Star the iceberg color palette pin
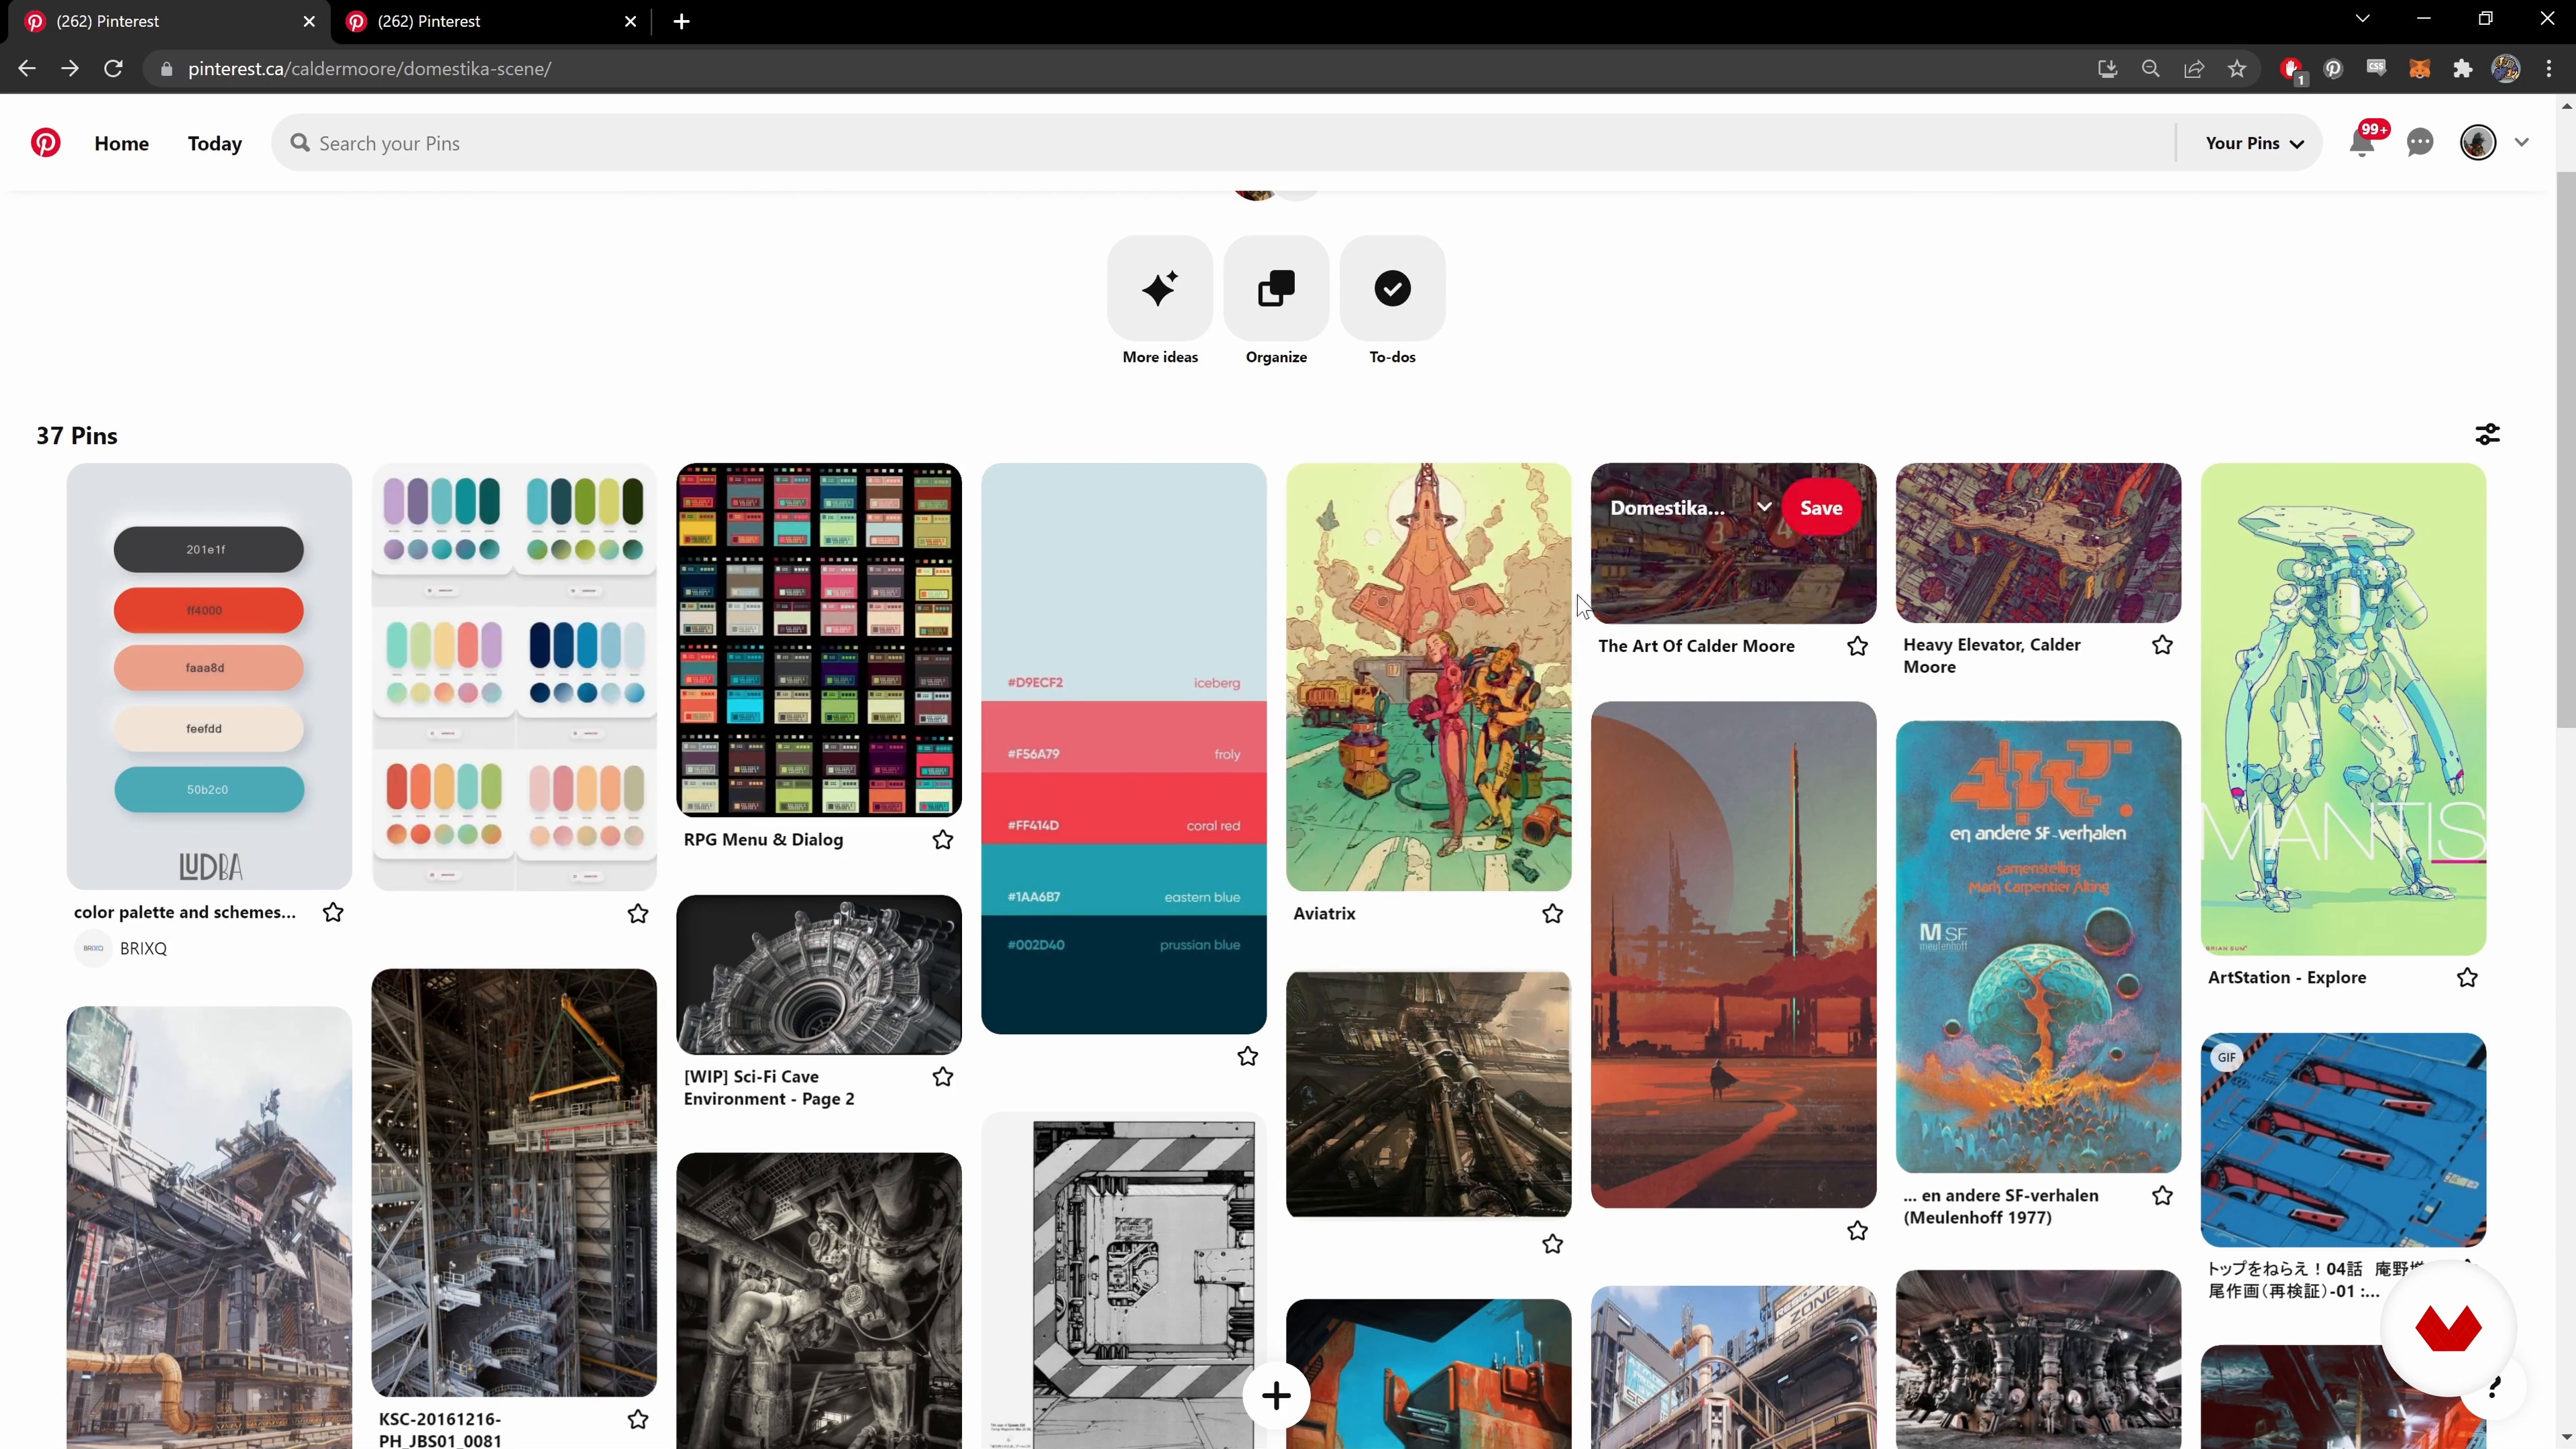 point(1247,1056)
